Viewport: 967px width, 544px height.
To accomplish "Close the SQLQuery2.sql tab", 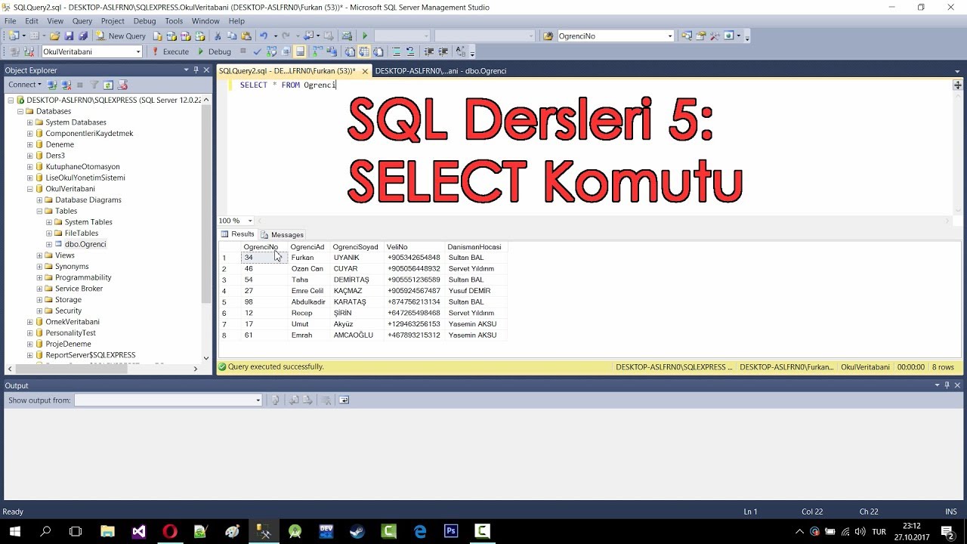I will pos(365,71).
